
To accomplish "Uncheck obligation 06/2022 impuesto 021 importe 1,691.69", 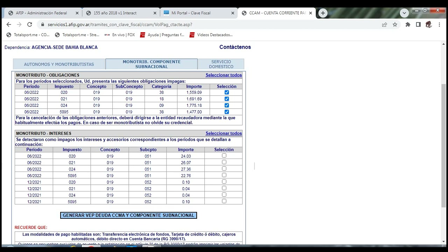I will click(x=227, y=99).
